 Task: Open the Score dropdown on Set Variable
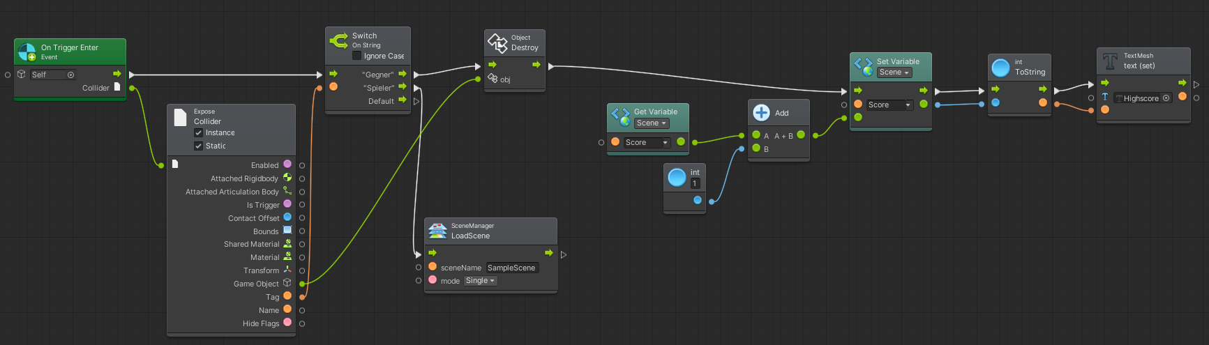(x=889, y=105)
